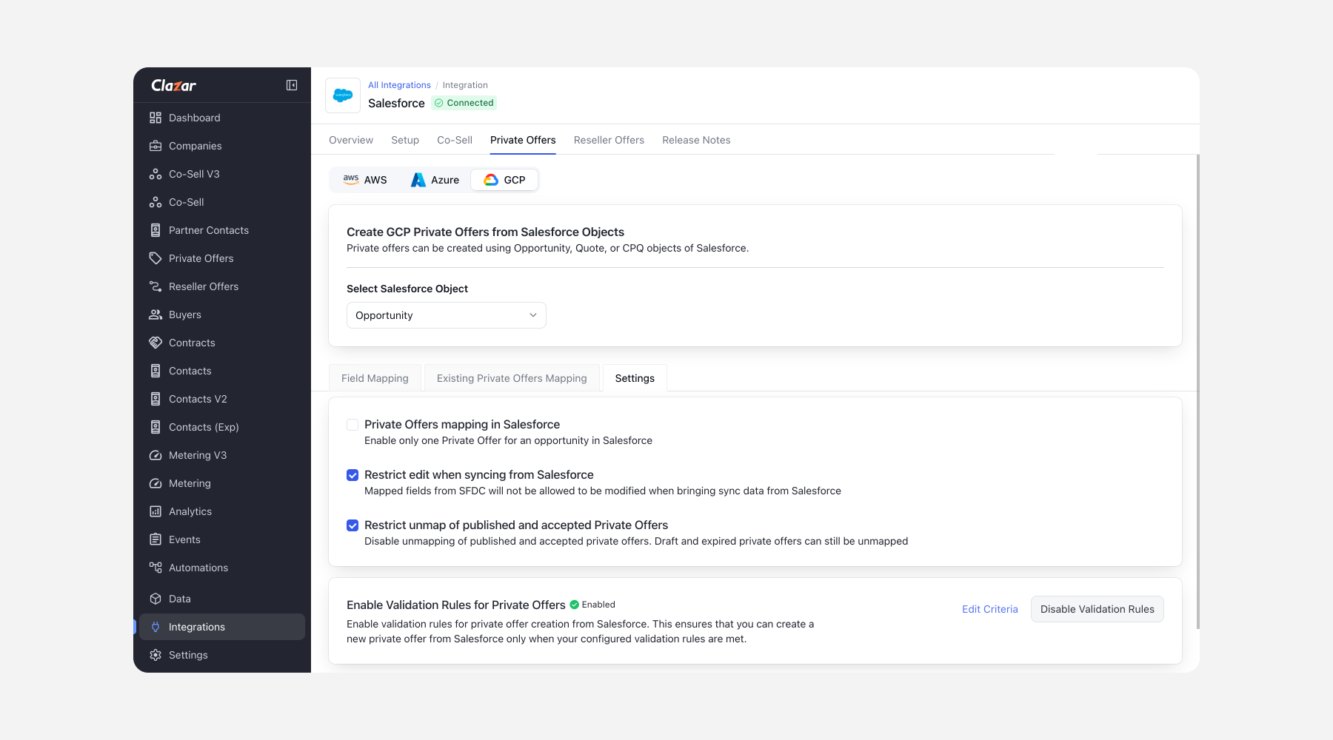The height and width of the screenshot is (740, 1333).
Task: Click the 'Select Salesforce Object' label
Action: 407,289
